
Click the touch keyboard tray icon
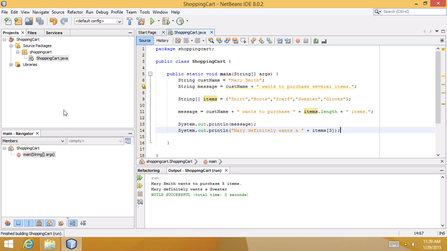tap(394, 244)
